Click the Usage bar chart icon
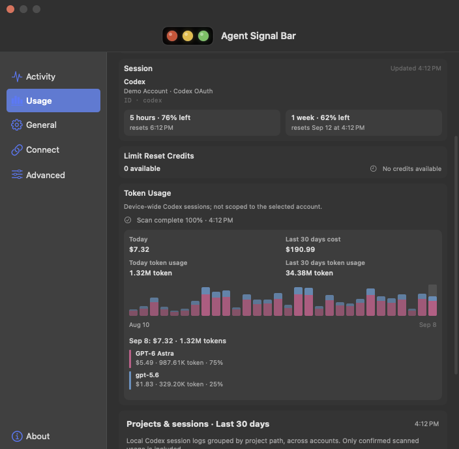 click(17, 101)
